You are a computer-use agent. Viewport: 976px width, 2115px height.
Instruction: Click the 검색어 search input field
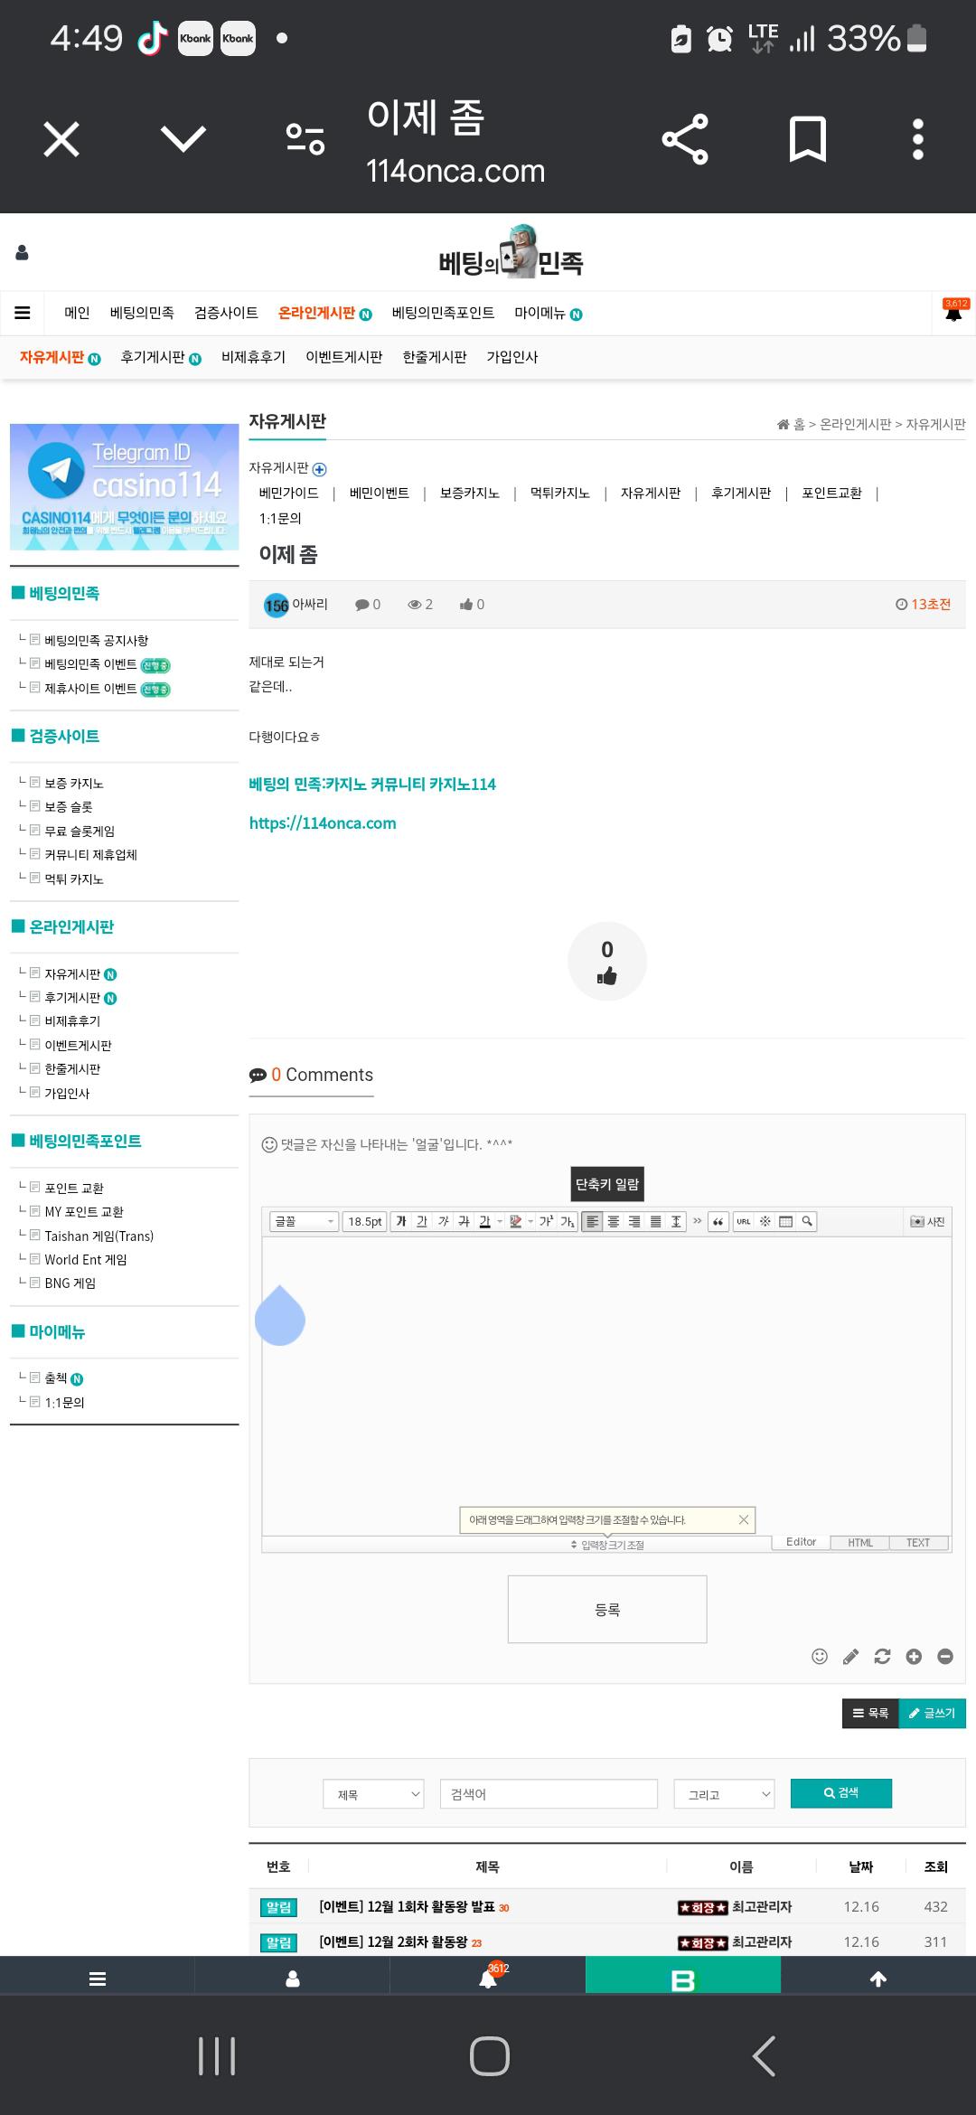coord(549,1794)
